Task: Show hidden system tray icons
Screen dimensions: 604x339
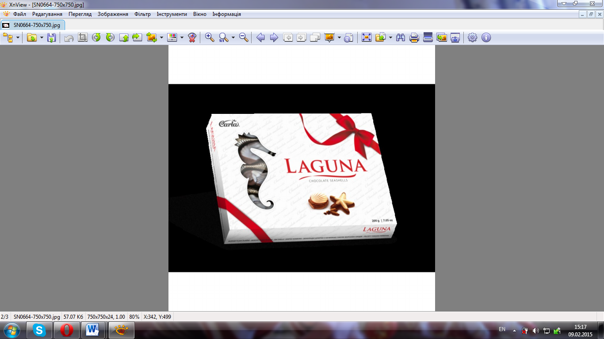Action: [514, 330]
